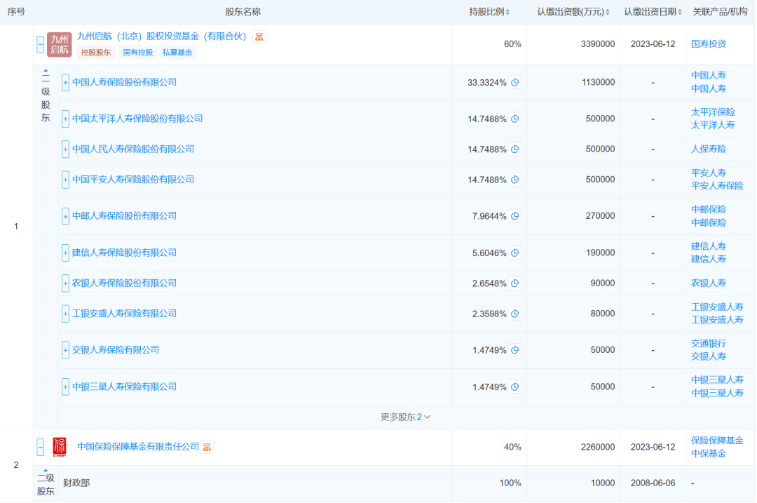
Task: Open 建信人寿保险股份有限公司 company link
Action: pos(124,253)
